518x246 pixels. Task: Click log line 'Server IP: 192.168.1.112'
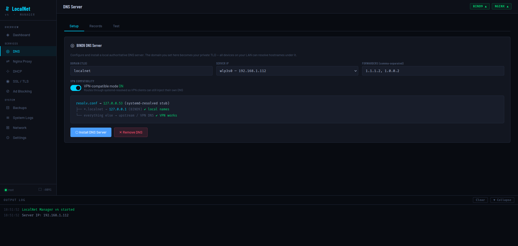(45, 215)
